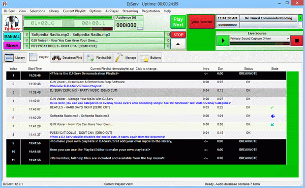Open the Manage tab with hammer icon

point(126,58)
